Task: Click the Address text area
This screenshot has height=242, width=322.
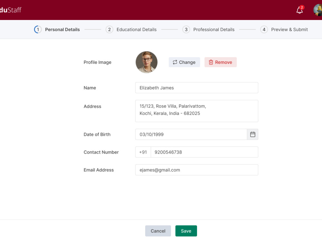Action: point(197,111)
